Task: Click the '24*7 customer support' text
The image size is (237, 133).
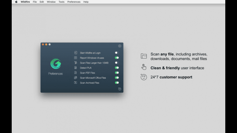Action: [x=171, y=77]
